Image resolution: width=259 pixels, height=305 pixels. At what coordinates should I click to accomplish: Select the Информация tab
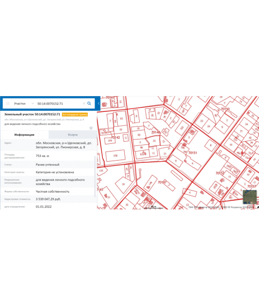[x=24, y=135]
